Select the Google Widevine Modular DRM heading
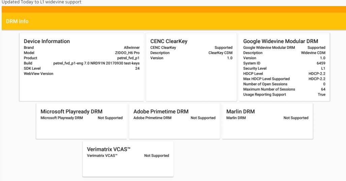The height and width of the screenshot is (181, 346). [x=281, y=41]
